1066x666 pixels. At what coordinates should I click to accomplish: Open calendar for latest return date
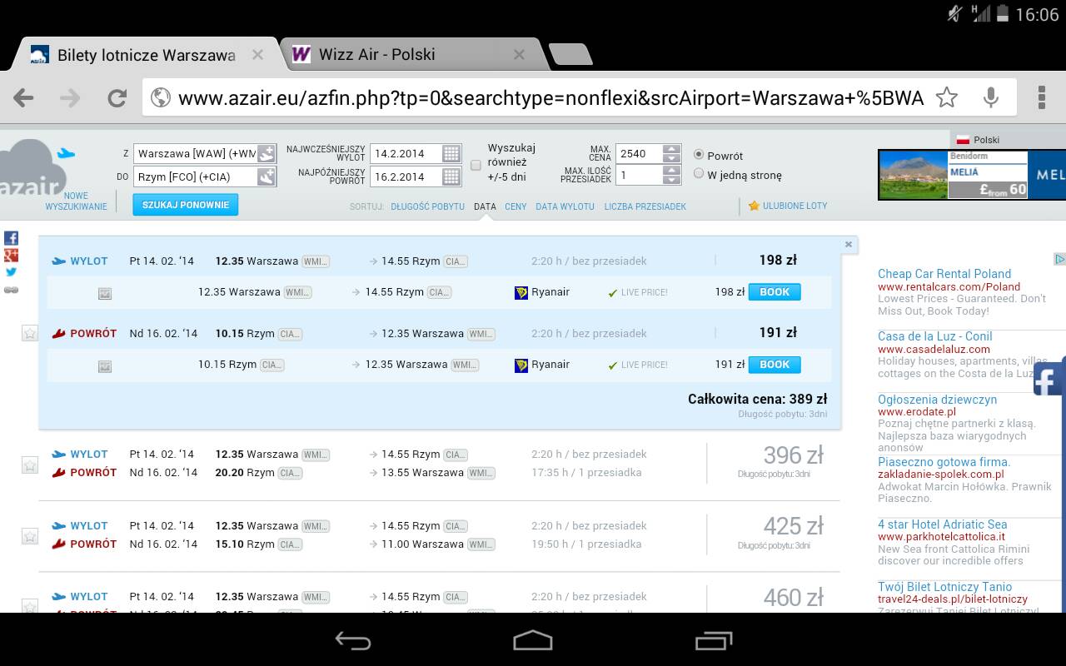451,176
